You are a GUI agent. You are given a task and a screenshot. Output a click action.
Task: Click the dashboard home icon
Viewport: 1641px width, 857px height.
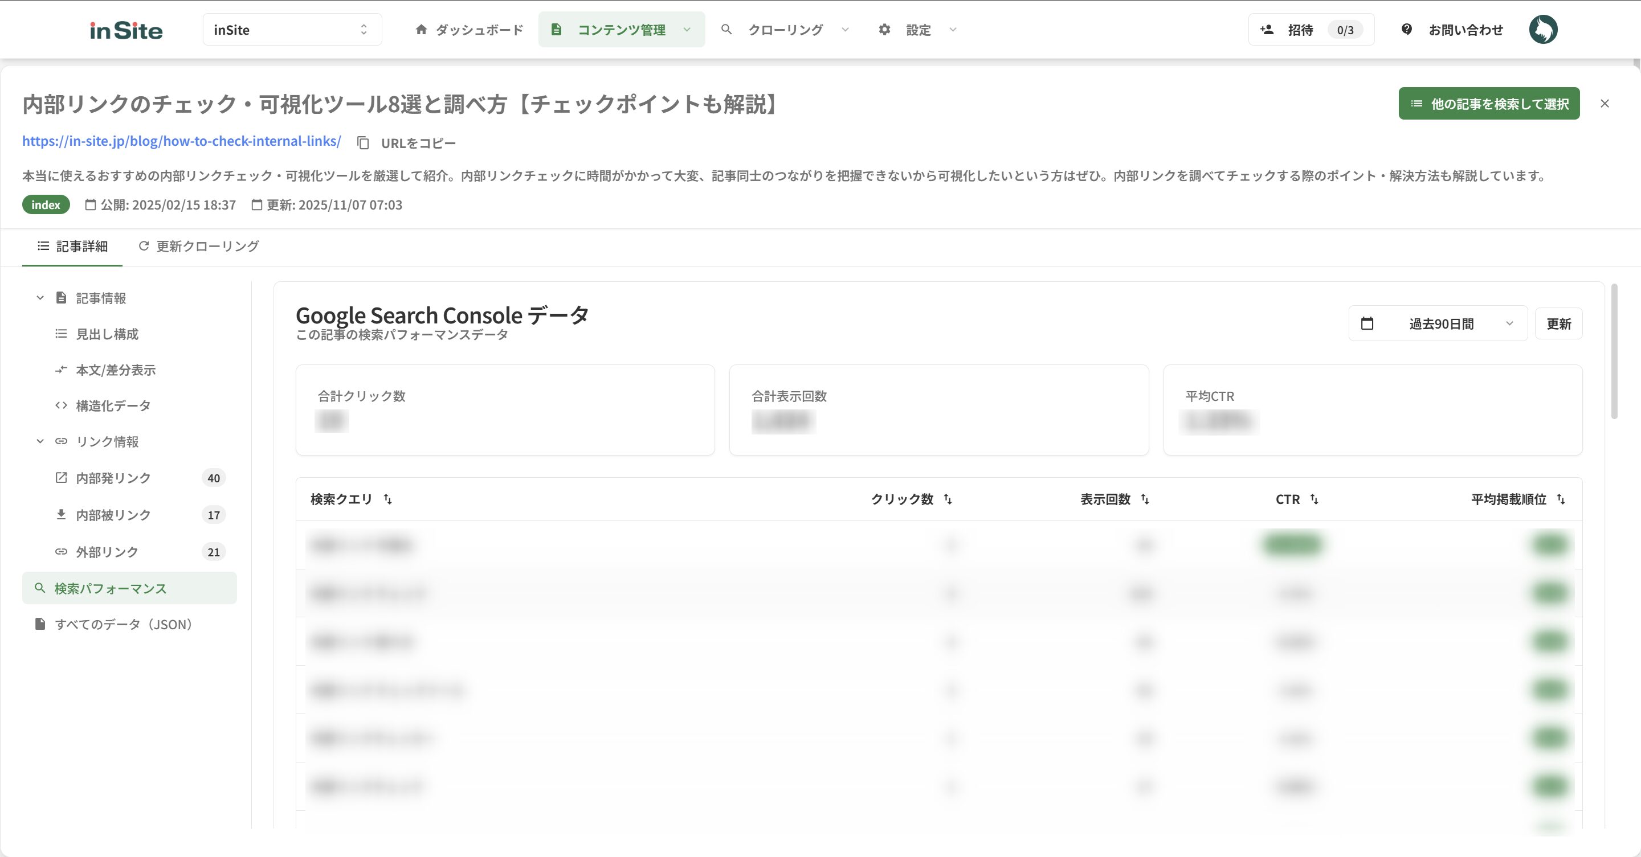coord(421,30)
